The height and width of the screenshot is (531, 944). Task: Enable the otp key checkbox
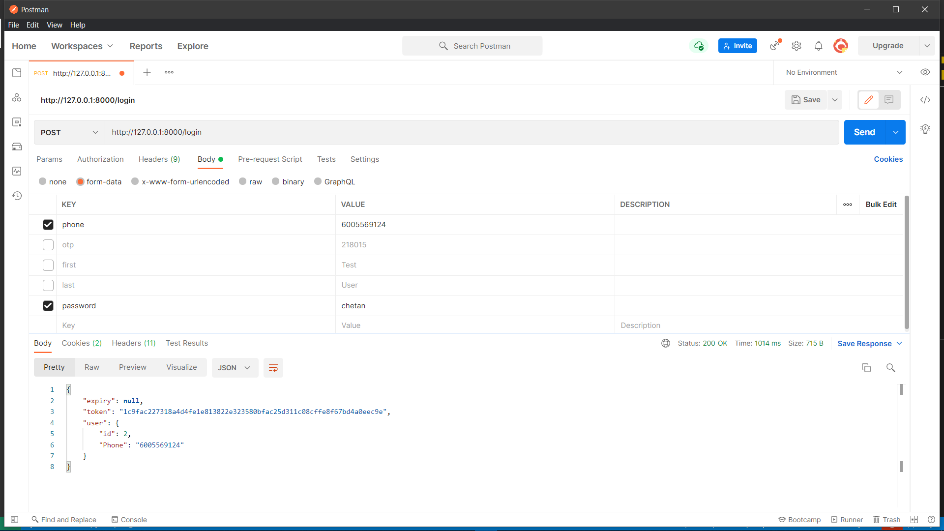click(48, 244)
